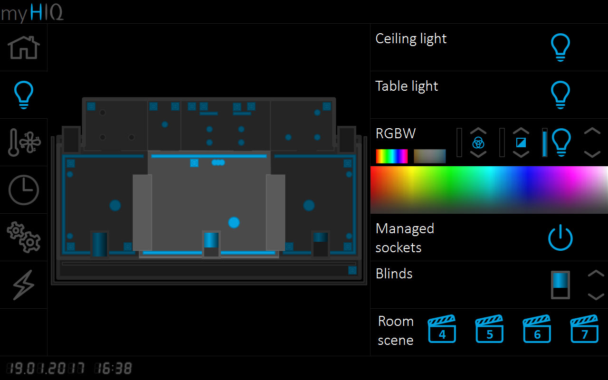Toggle the Ceiling light bulb
Viewport: 608px width, 380px height.
560,47
